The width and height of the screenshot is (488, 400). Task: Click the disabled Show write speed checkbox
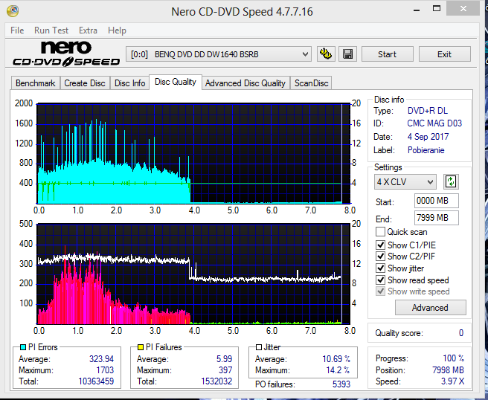(x=380, y=291)
